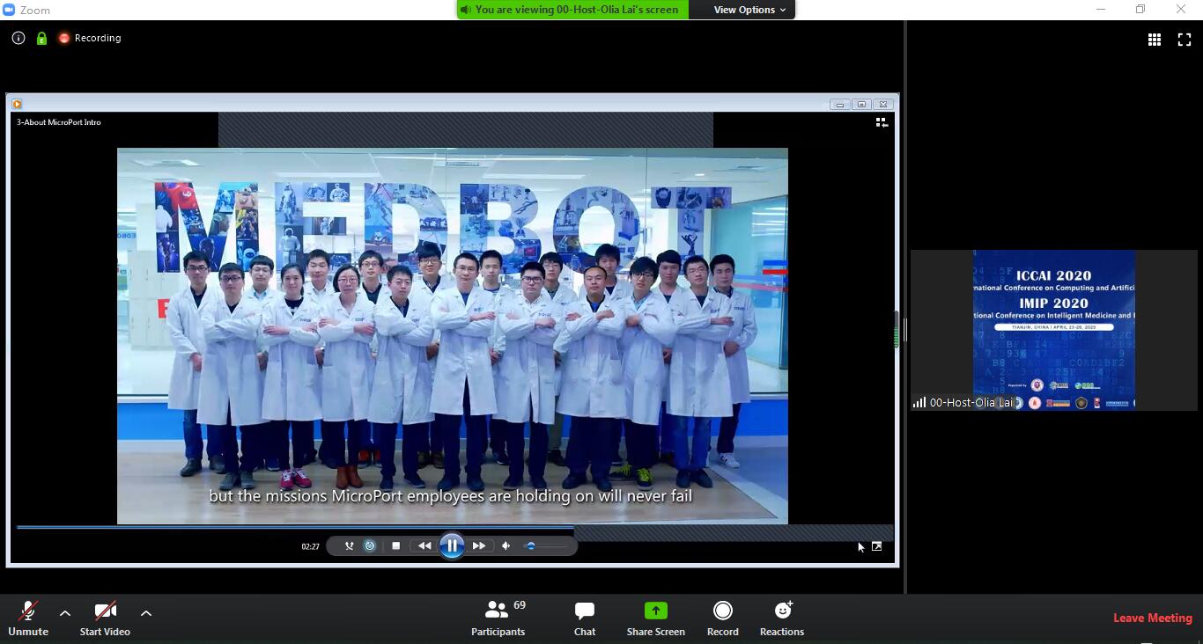Open meeting information icon
The height and width of the screenshot is (644, 1203).
pos(18,38)
